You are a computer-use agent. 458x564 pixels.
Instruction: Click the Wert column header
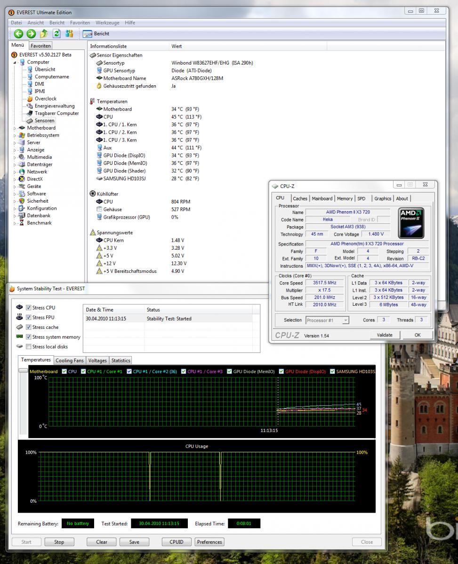248,46
